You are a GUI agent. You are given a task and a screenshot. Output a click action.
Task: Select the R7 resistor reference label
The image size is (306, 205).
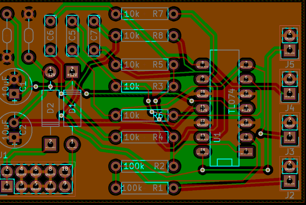[158, 14]
